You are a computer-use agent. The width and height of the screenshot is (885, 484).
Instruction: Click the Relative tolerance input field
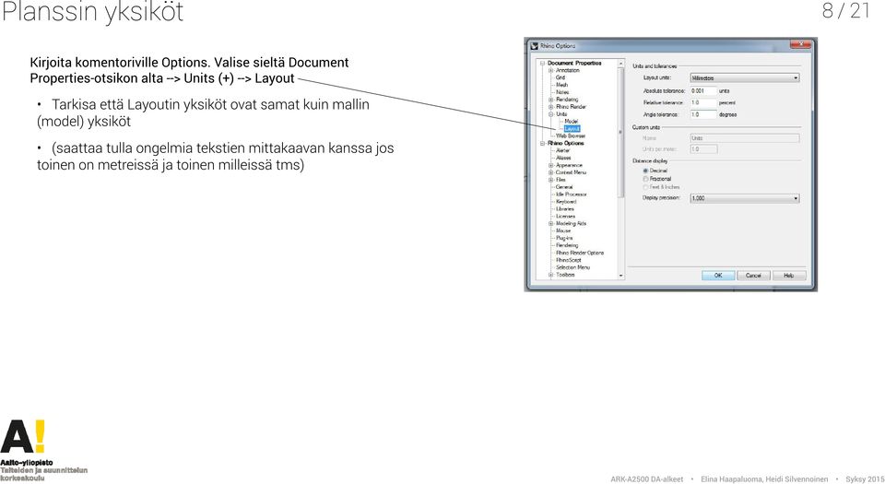pyautogui.click(x=703, y=102)
